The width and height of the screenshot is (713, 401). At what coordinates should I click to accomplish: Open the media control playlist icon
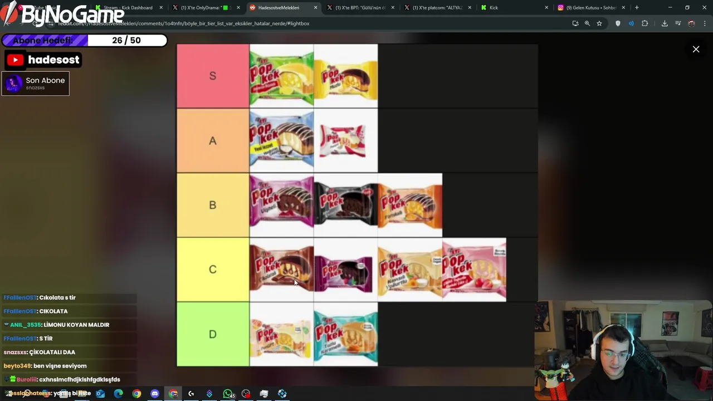coord(678,23)
